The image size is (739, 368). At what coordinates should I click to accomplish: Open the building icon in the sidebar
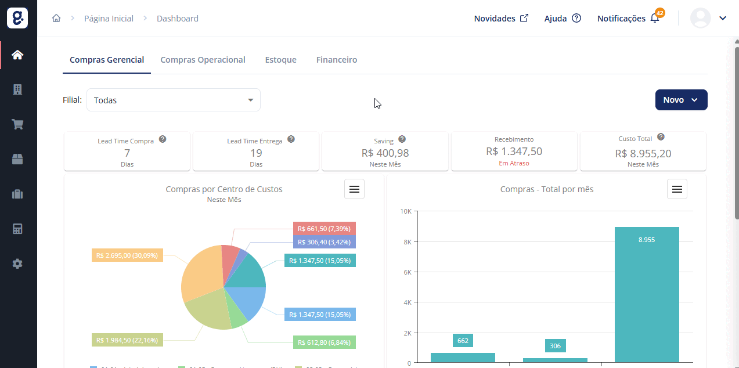(17, 89)
